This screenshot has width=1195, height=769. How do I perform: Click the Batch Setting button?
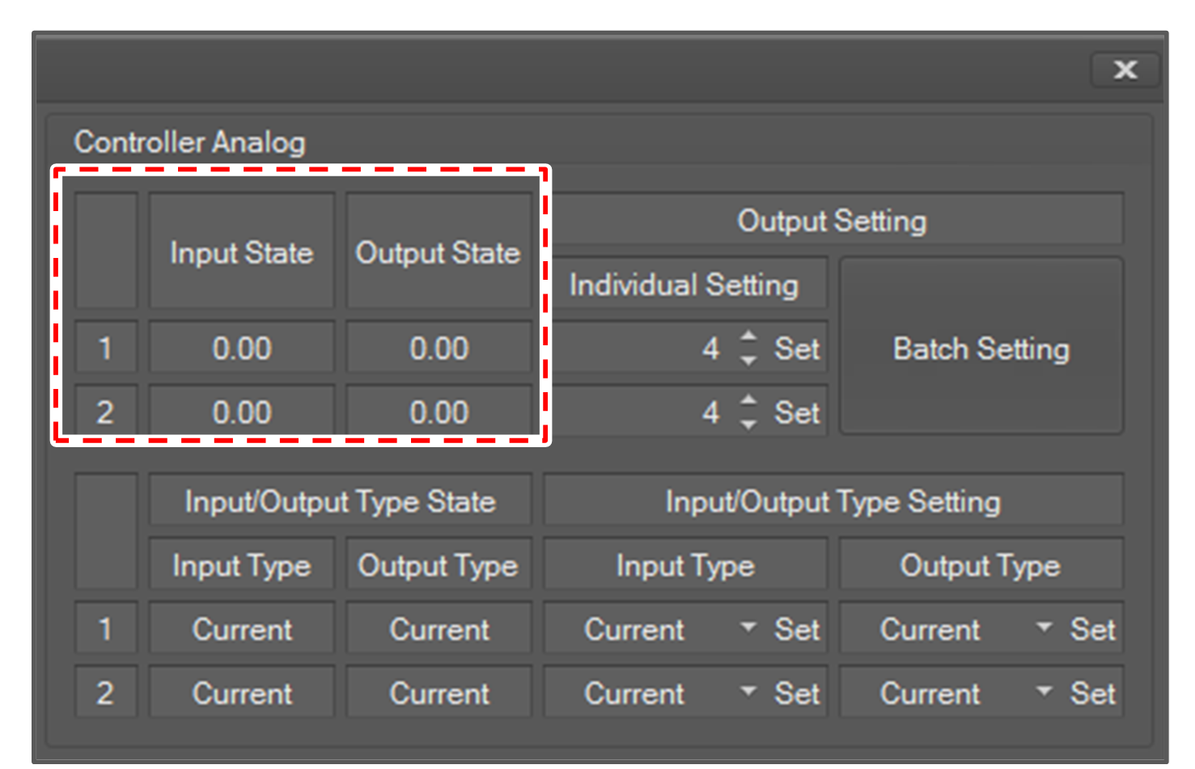pos(981,348)
